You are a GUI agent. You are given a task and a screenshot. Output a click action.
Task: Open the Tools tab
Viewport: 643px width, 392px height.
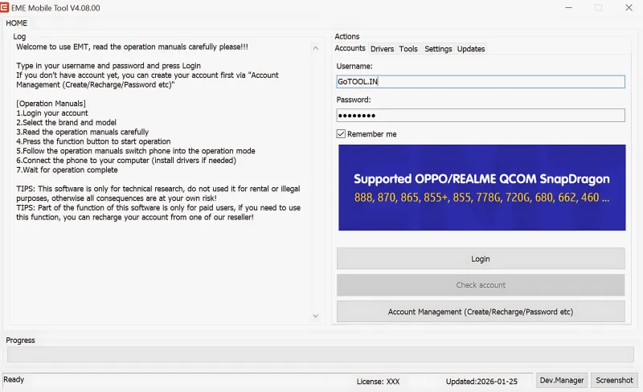tap(408, 49)
